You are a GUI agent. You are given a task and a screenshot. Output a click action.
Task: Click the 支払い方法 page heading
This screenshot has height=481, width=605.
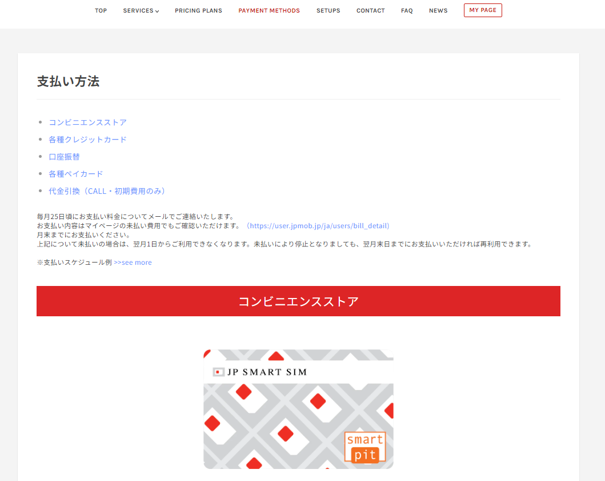point(69,81)
